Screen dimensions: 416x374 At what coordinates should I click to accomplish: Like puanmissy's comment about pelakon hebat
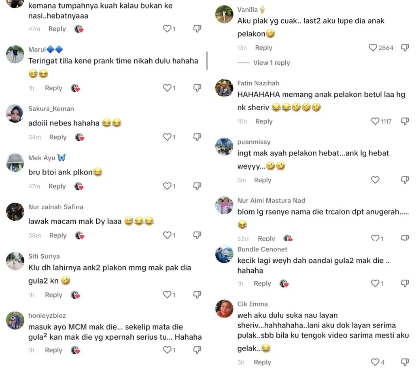[375, 180]
